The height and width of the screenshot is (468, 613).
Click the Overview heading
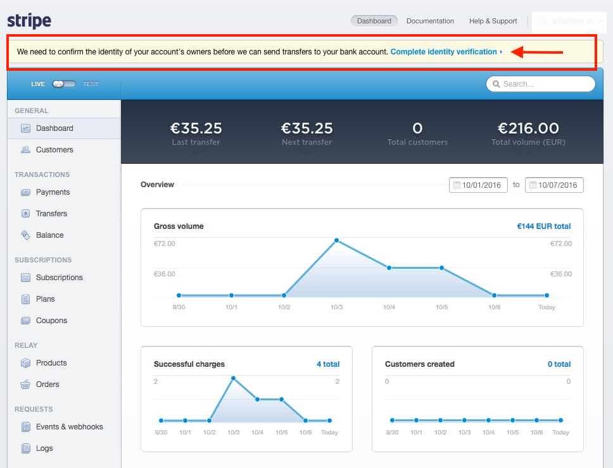(x=157, y=185)
